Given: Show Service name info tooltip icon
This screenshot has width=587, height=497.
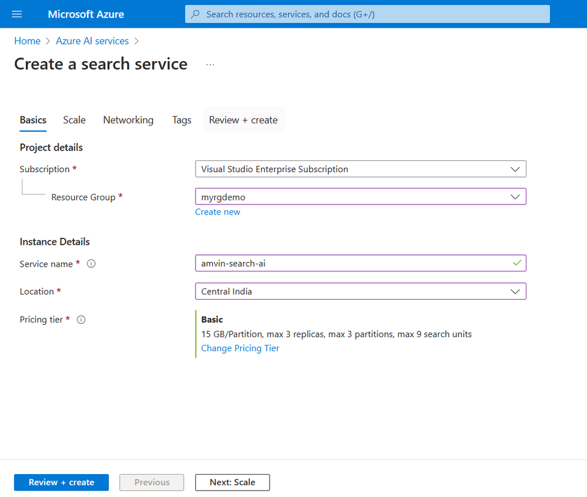Looking at the screenshot, I should pos(91,264).
